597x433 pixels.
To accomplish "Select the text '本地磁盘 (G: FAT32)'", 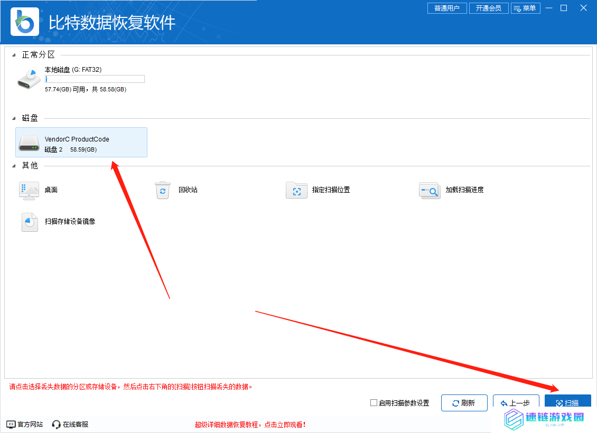I will (73, 70).
